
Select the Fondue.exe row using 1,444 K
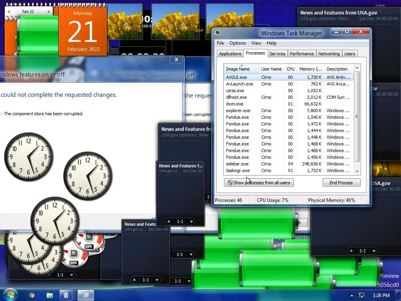(289, 130)
